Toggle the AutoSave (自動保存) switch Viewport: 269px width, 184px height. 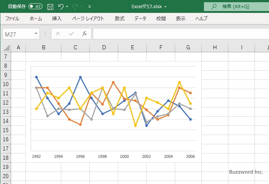35,7
